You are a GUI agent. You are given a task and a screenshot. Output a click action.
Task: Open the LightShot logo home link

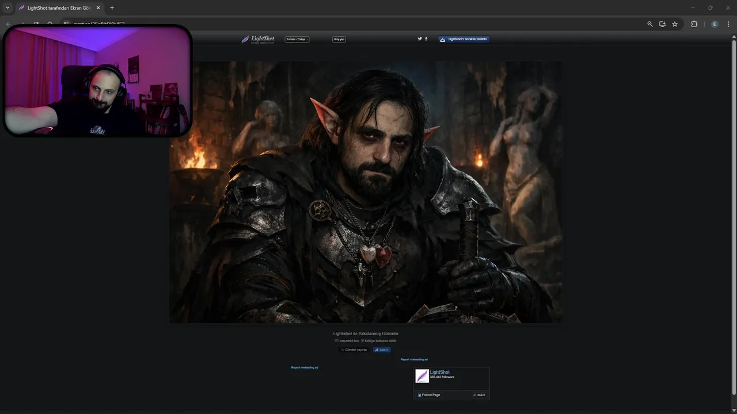[x=258, y=39]
